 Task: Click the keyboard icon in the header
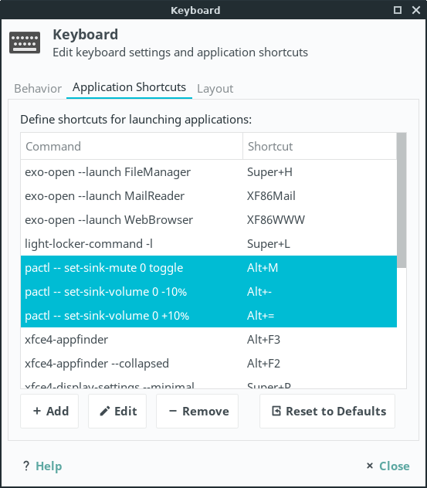(25, 42)
